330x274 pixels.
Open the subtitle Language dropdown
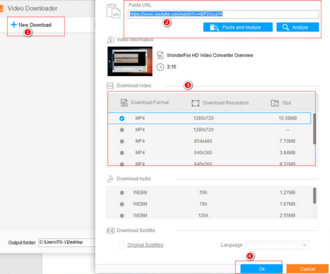coord(277,245)
